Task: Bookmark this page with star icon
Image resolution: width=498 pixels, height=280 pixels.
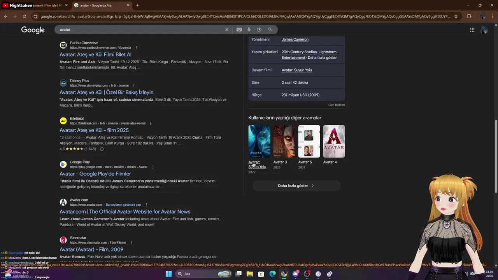Action: click(x=456, y=16)
